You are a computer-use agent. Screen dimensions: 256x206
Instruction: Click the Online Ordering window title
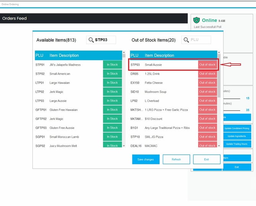coord(10,4)
